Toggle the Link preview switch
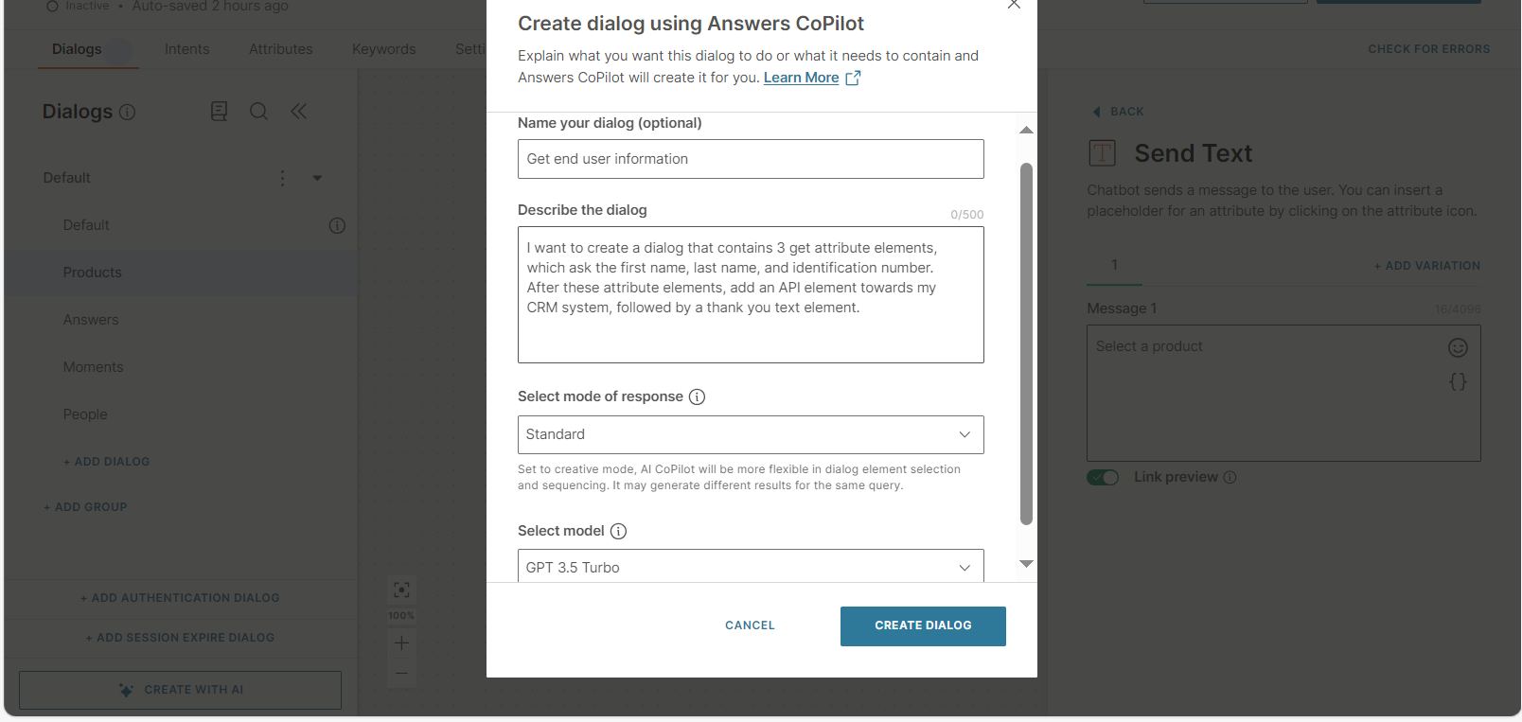 click(x=1103, y=477)
